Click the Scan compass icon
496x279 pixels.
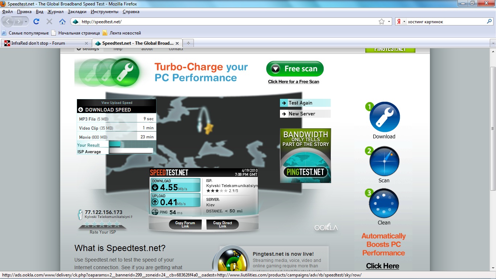click(x=384, y=161)
